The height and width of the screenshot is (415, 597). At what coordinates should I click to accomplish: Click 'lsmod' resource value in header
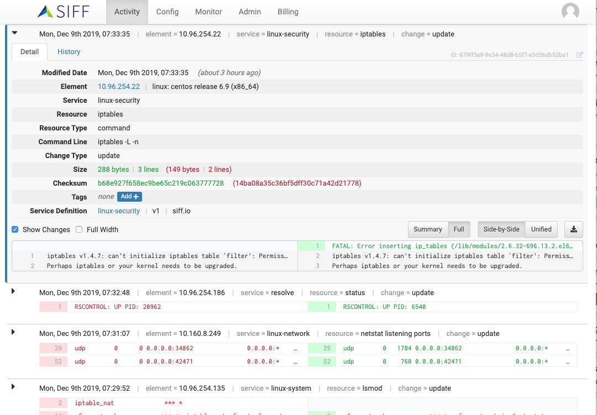point(372,388)
